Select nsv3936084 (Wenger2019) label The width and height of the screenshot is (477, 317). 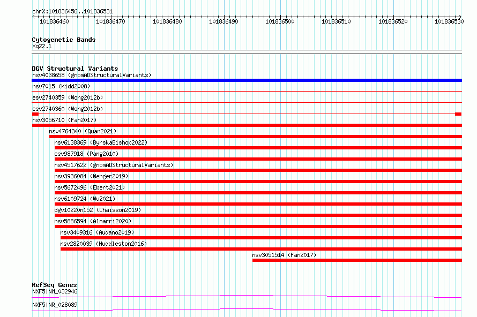pyautogui.click(x=91, y=176)
